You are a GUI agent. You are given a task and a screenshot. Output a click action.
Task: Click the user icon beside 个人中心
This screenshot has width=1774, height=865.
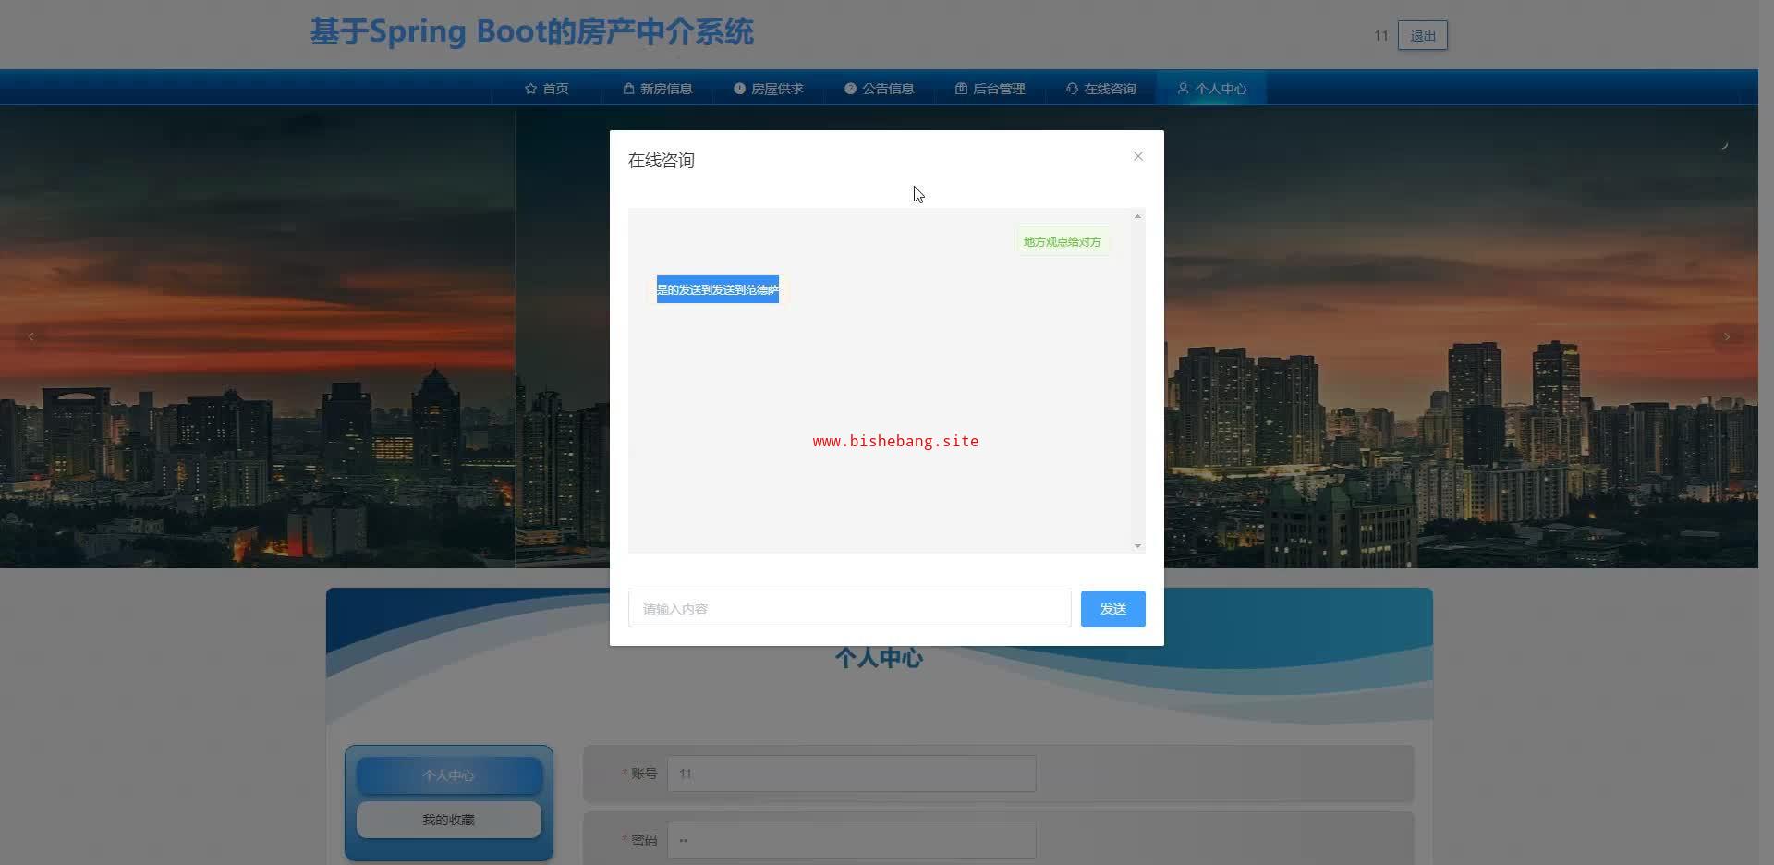click(1183, 89)
